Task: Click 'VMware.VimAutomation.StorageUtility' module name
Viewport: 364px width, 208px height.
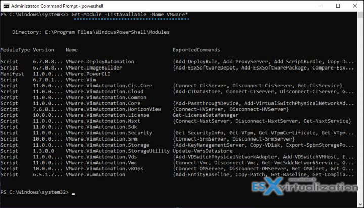Action: coord(118,151)
